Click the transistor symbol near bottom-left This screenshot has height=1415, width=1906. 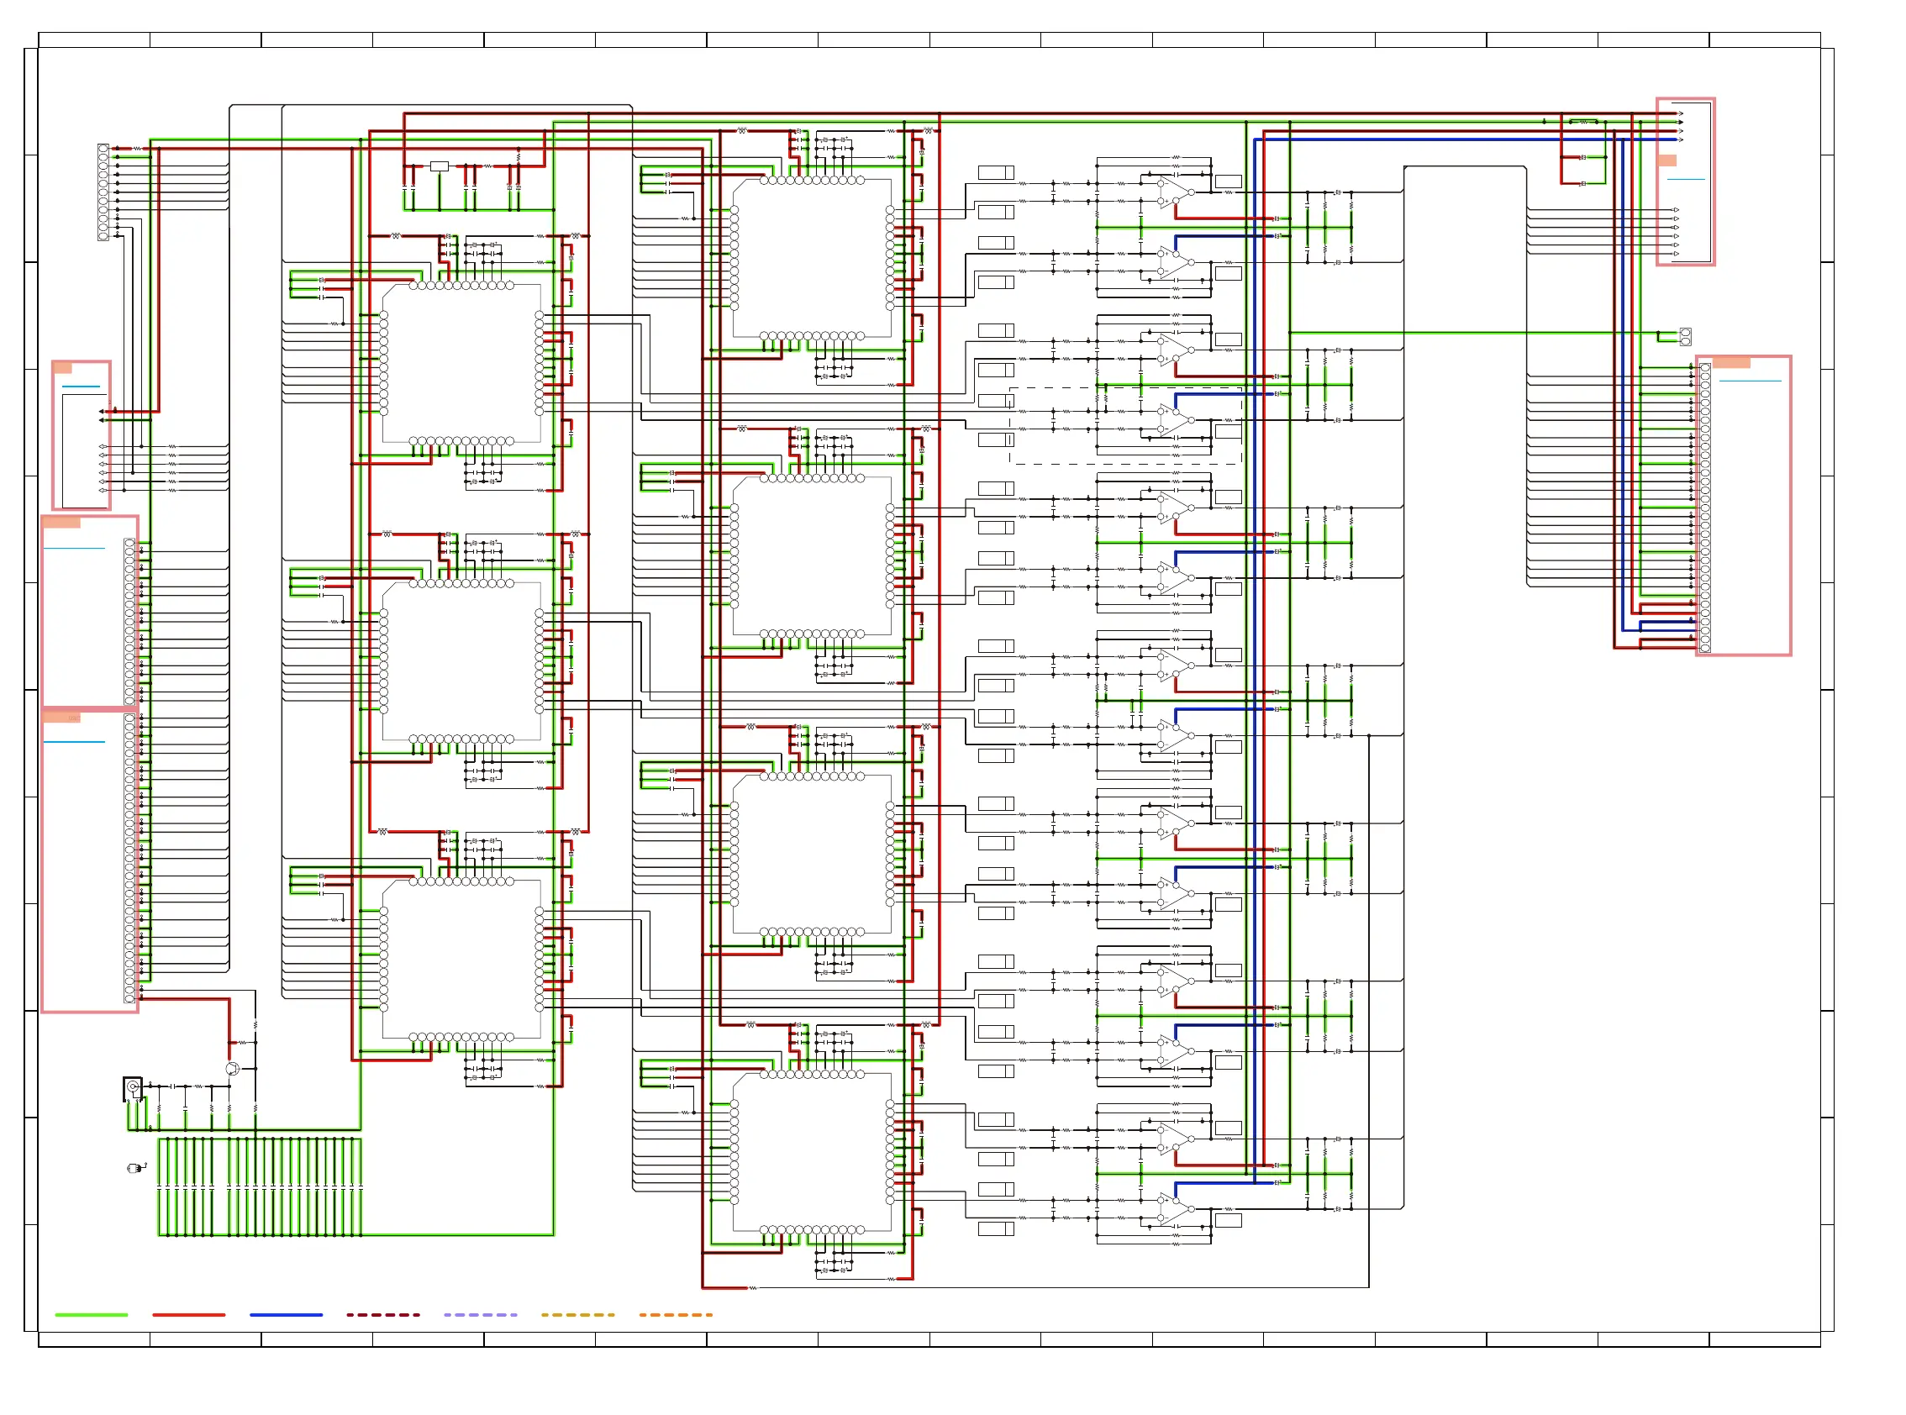(x=232, y=1069)
